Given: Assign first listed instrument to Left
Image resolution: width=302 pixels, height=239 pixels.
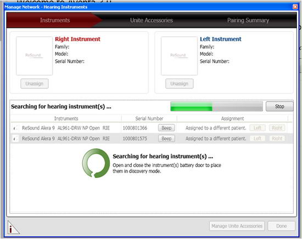Looking at the screenshot, I should pos(258,128).
